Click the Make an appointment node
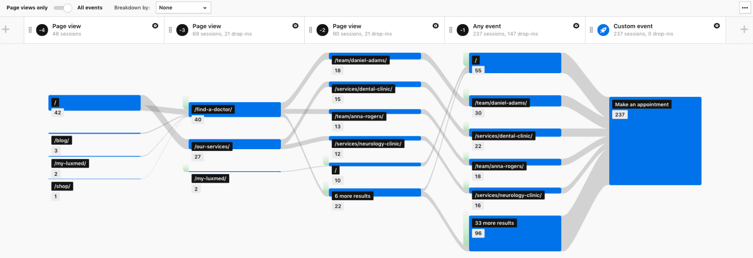 655,141
